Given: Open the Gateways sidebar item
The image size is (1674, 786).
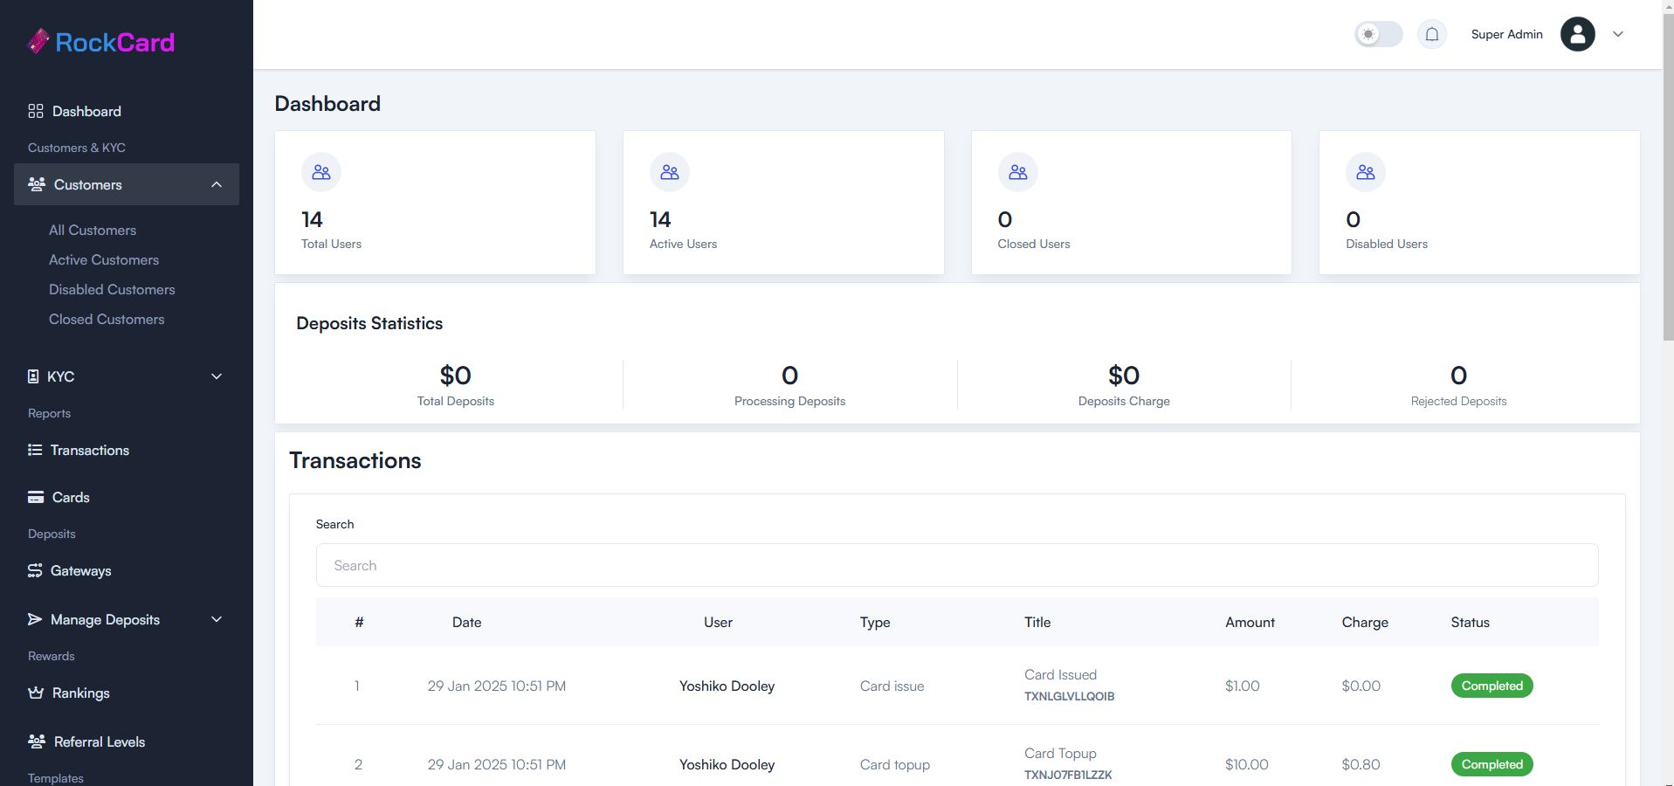Looking at the screenshot, I should [80, 570].
